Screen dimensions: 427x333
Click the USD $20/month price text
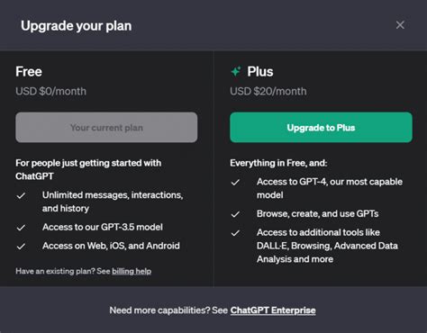[268, 91]
